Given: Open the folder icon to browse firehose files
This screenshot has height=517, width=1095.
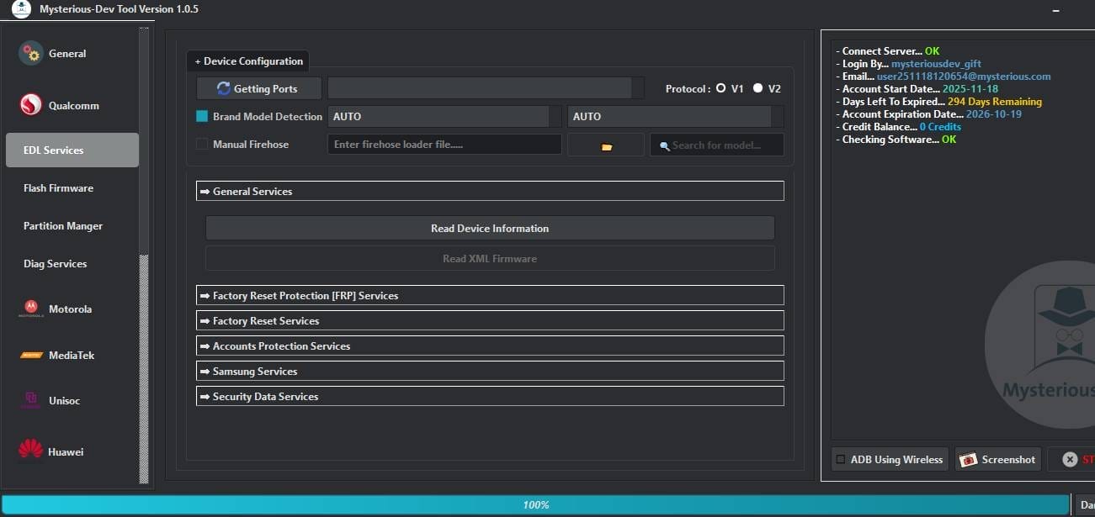Looking at the screenshot, I should click(x=605, y=144).
